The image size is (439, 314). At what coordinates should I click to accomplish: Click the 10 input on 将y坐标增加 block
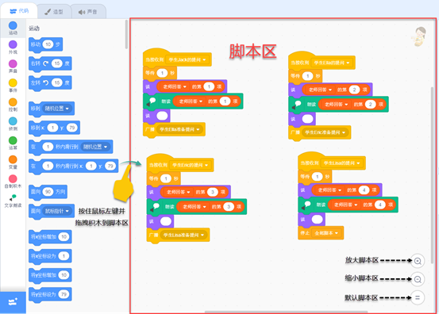pyautogui.click(x=64, y=275)
